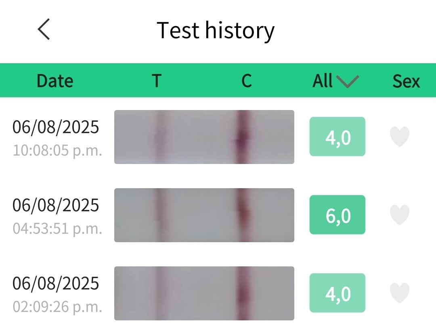Click the All filter label
436x324 pixels.
click(323, 81)
